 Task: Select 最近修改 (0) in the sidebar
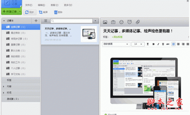(21, 33)
